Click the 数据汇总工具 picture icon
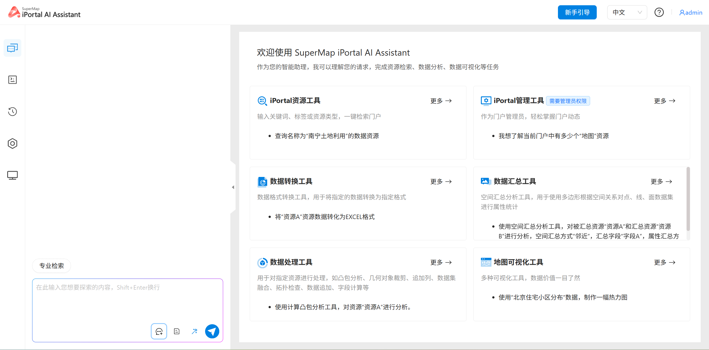 pyautogui.click(x=486, y=181)
